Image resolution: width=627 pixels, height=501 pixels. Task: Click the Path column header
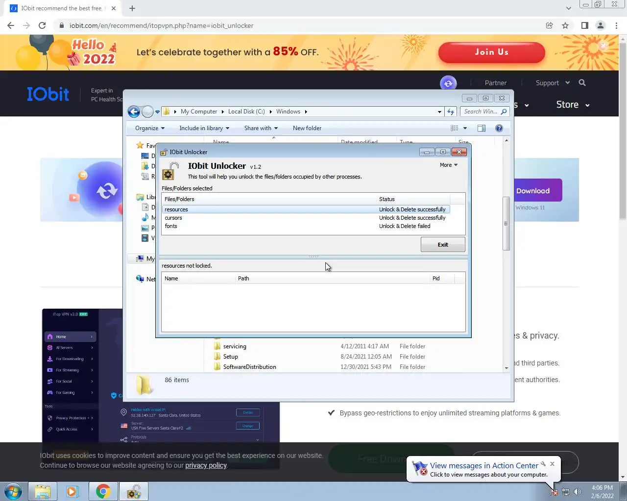pos(332,278)
